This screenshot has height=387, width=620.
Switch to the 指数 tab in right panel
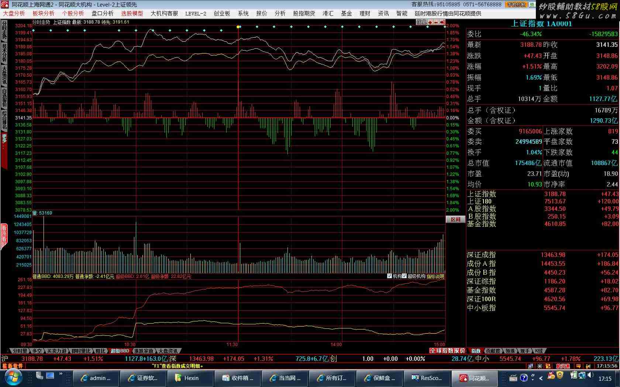[476, 351]
